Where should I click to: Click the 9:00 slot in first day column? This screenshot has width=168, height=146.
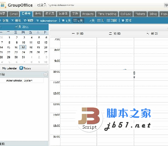[x=79, y=62]
